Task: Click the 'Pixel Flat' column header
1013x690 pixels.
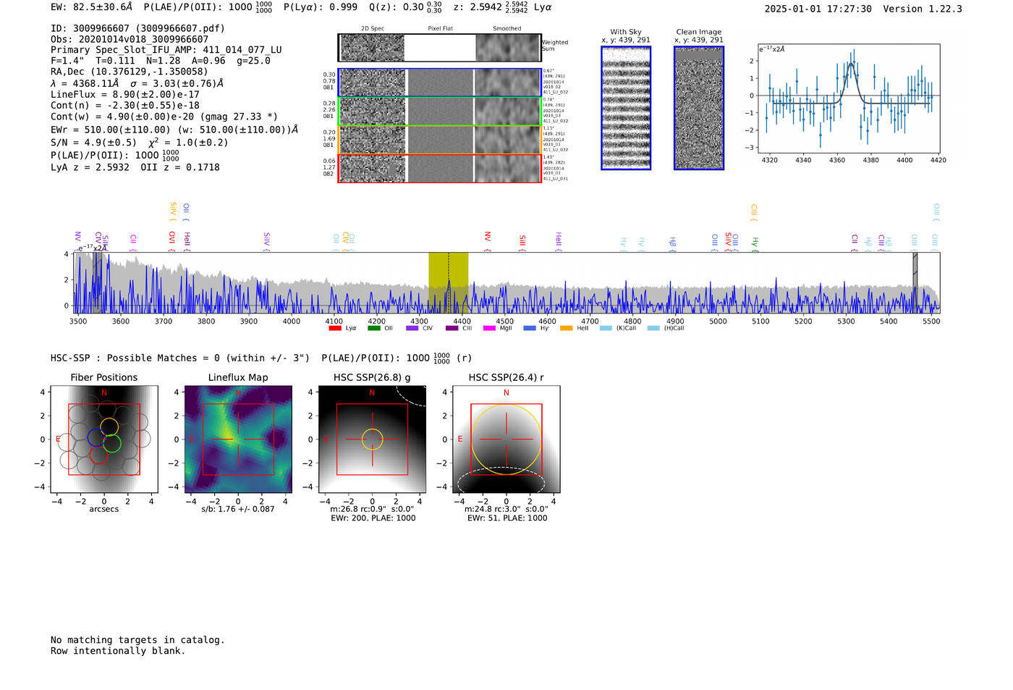Action: pyautogui.click(x=440, y=29)
